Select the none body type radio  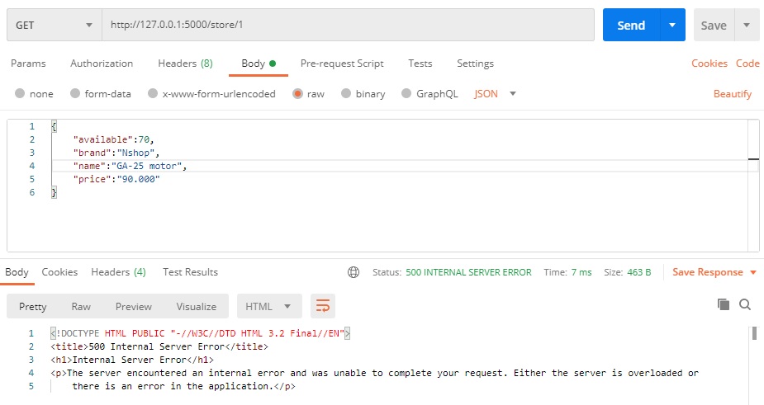click(x=20, y=93)
